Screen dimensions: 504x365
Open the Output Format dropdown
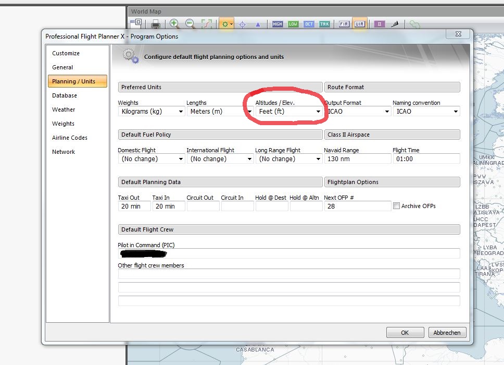(357, 112)
